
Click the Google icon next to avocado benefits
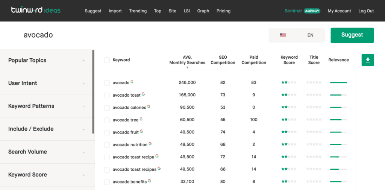[x=150, y=181]
